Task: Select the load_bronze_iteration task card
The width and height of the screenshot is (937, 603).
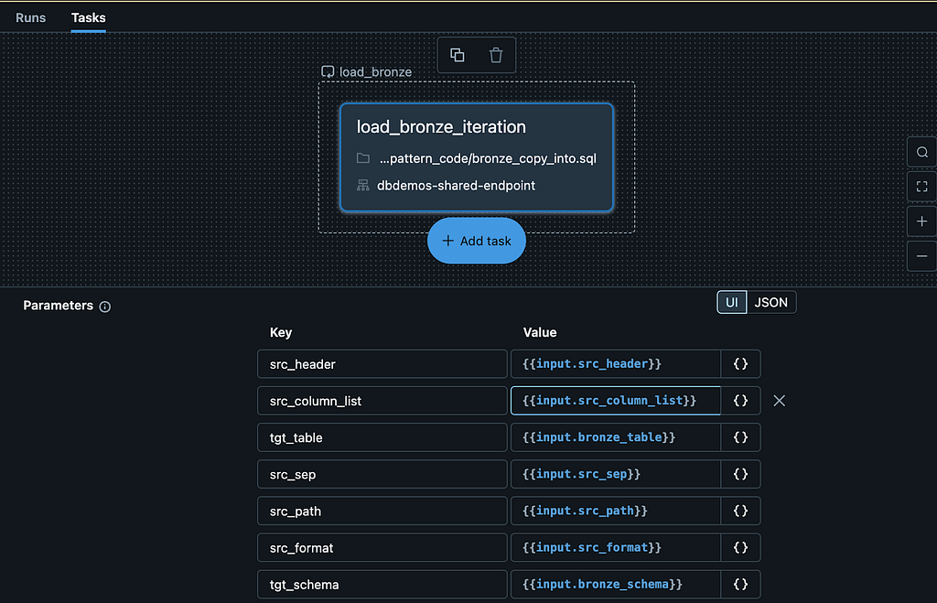Action: (x=477, y=157)
